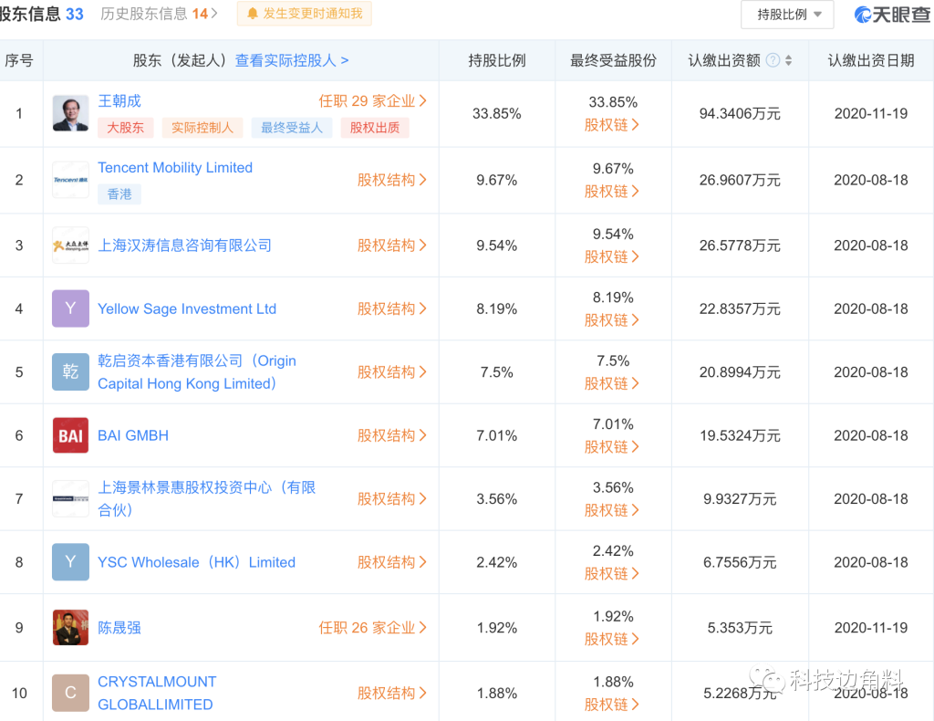934x721 pixels.
Task: Click 乾启资本 乾 avatar icon
Action: (70, 371)
